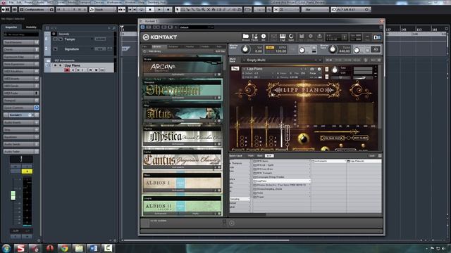The height and width of the screenshot is (253, 451).
Task: Mute the Lipp Piano track in the track list
Action: pyautogui.click(x=56, y=65)
